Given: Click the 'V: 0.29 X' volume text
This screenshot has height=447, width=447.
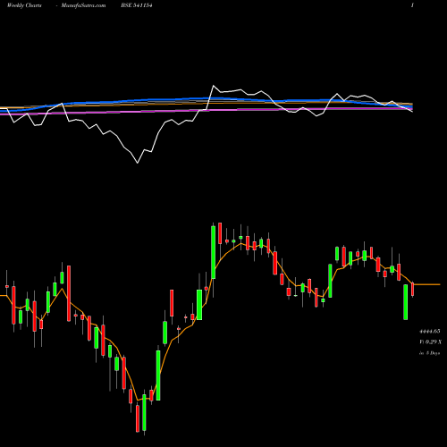Looking at the screenshot, I should pyautogui.click(x=430, y=342).
